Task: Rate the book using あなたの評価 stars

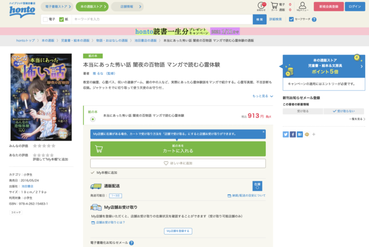Action: point(43,155)
